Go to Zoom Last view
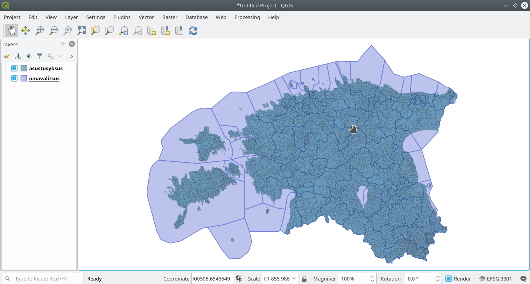 (x=123, y=30)
